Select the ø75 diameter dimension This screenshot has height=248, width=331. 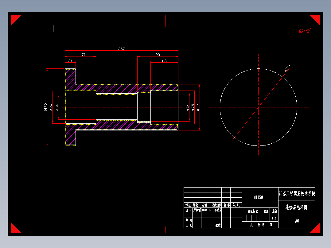click(x=193, y=107)
